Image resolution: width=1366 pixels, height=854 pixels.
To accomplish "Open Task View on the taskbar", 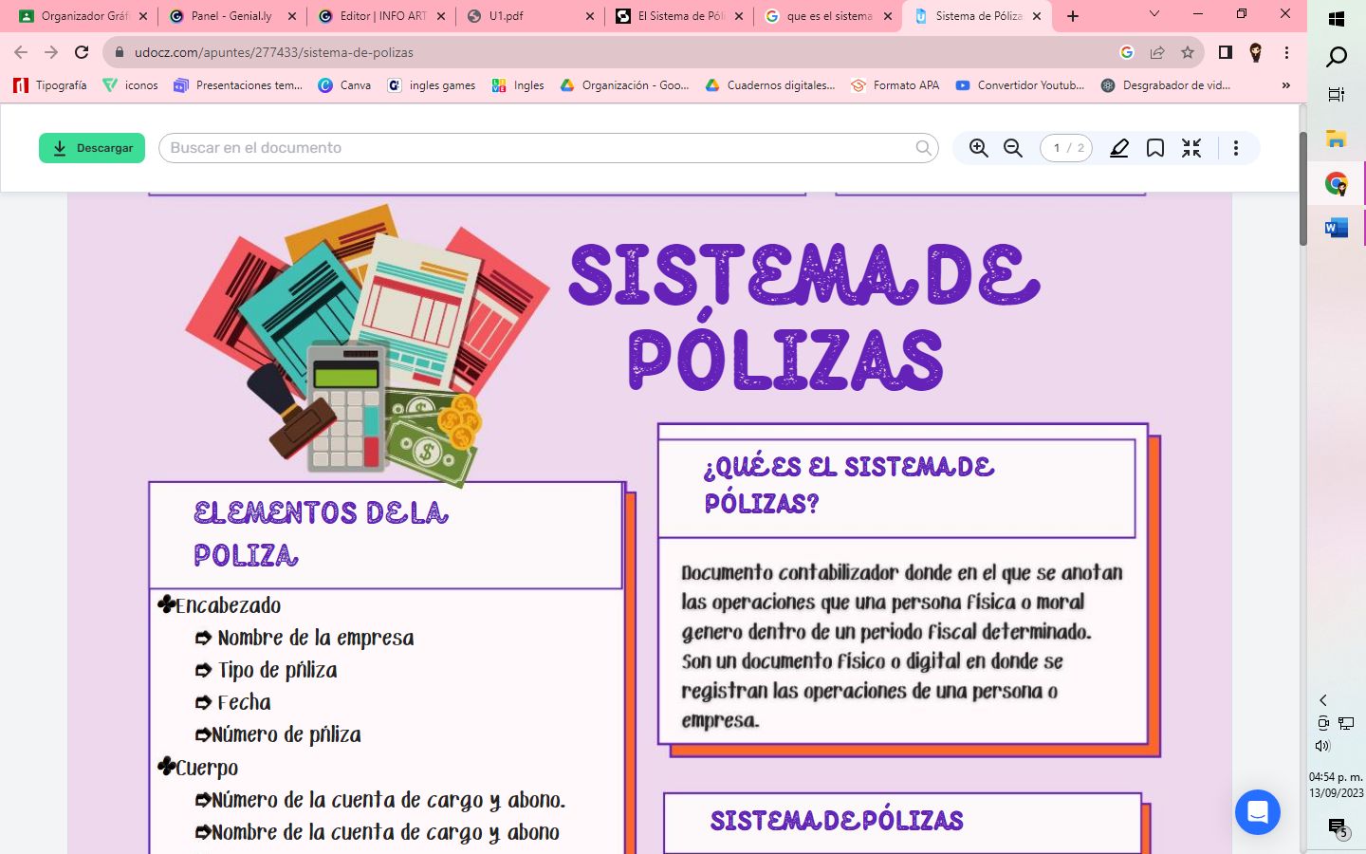I will [x=1337, y=94].
